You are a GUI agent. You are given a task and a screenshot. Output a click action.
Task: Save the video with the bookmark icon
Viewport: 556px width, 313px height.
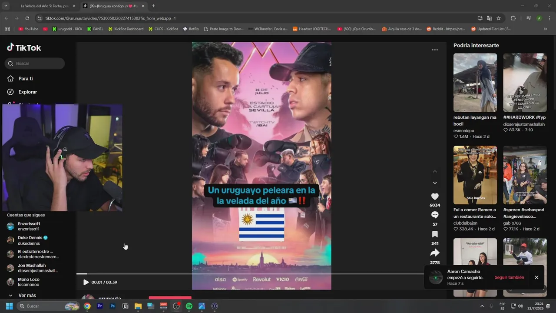click(x=435, y=234)
